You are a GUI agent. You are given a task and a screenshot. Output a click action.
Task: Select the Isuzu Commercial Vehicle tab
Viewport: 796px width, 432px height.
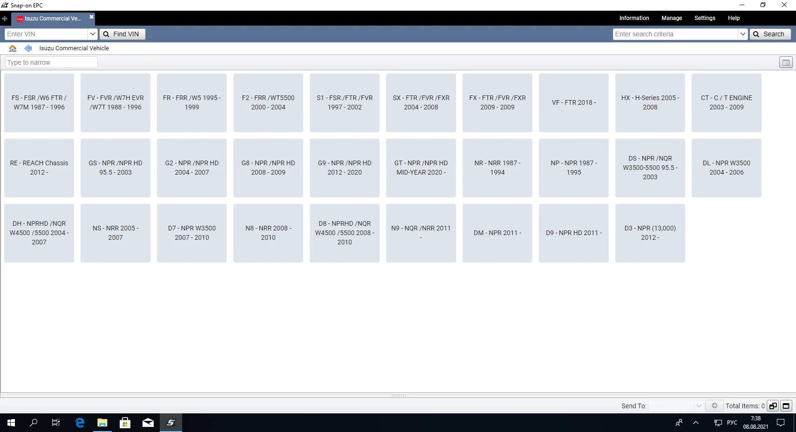tap(53, 19)
